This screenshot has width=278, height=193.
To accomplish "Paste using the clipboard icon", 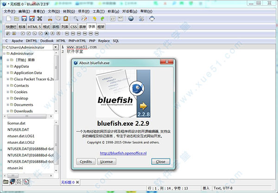I will click(66, 19).
